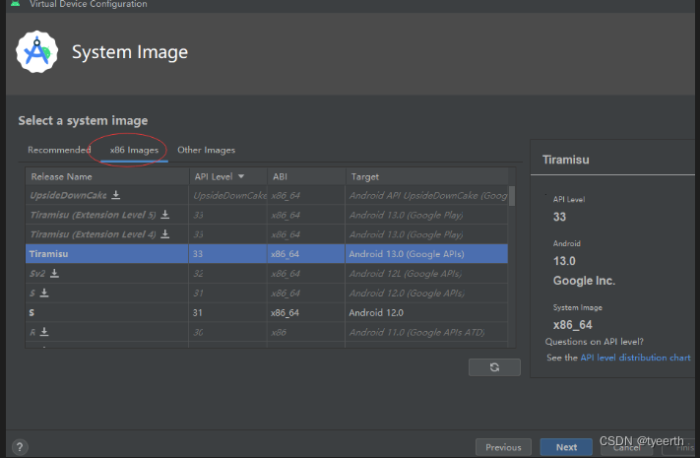Viewport: 700px width, 458px height.
Task: Click the Android Studio logo in header
Action: pos(37,52)
